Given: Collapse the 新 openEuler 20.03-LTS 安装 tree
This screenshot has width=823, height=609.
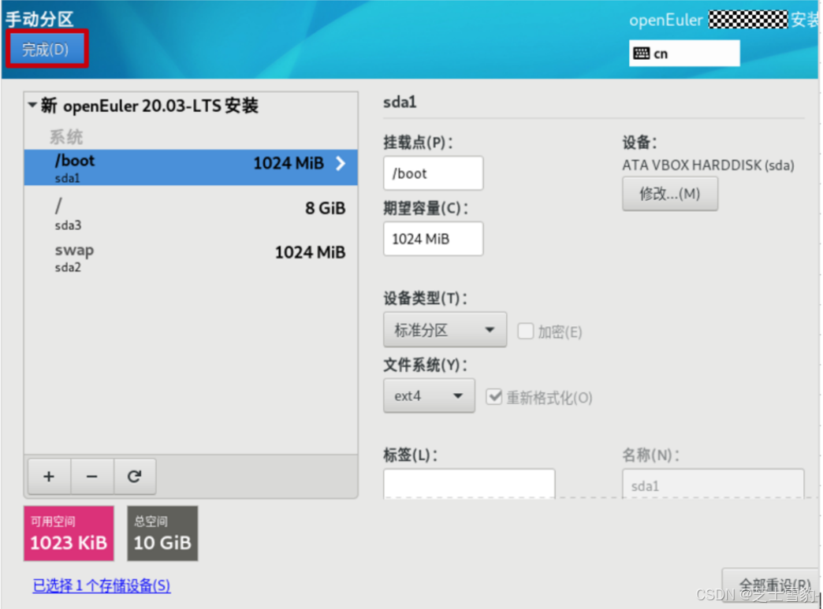Looking at the screenshot, I should click(x=32, y=106).
